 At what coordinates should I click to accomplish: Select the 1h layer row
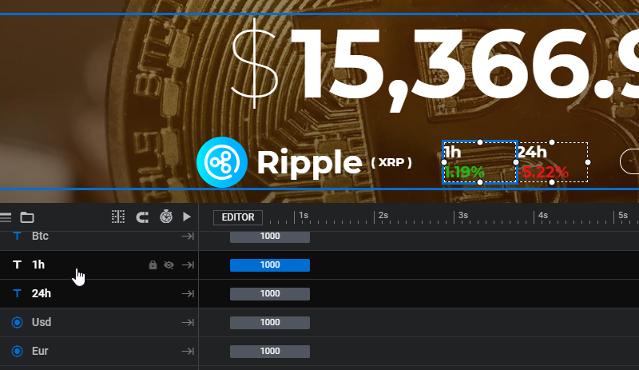tap(99, 265)
